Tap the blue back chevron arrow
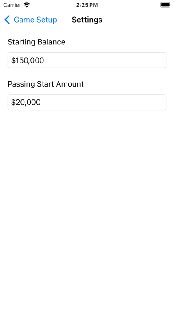 pyautogui.click(x=7, y=20)
